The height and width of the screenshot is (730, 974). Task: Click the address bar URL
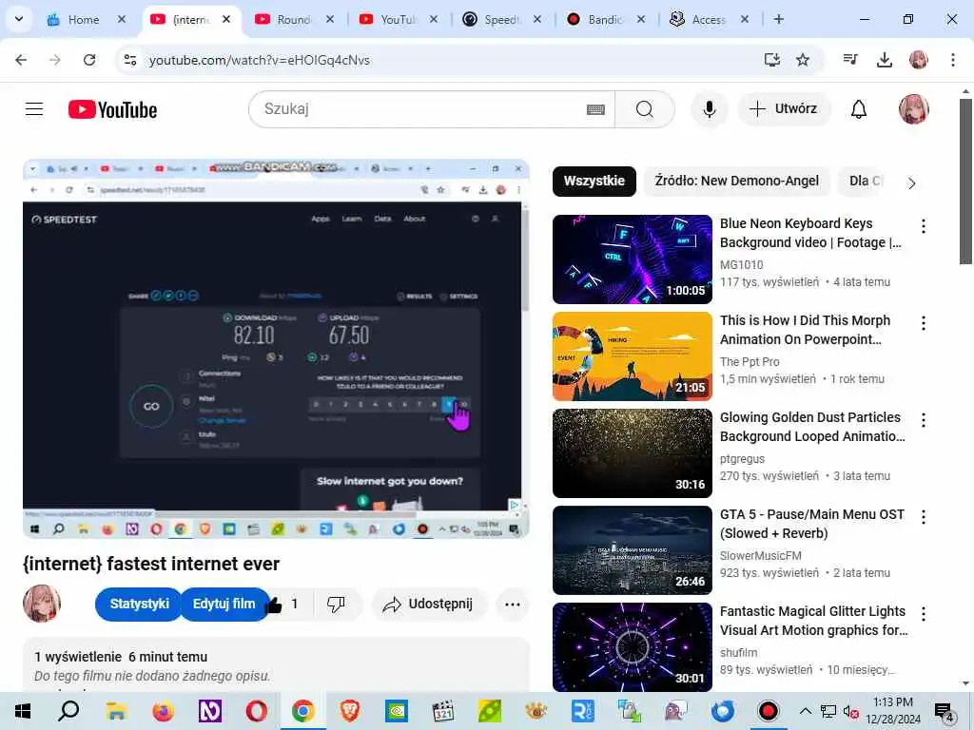259,60
